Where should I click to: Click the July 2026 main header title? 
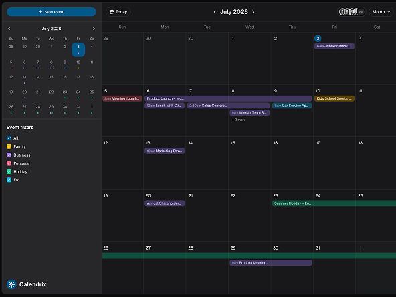[x=234, y=12]
